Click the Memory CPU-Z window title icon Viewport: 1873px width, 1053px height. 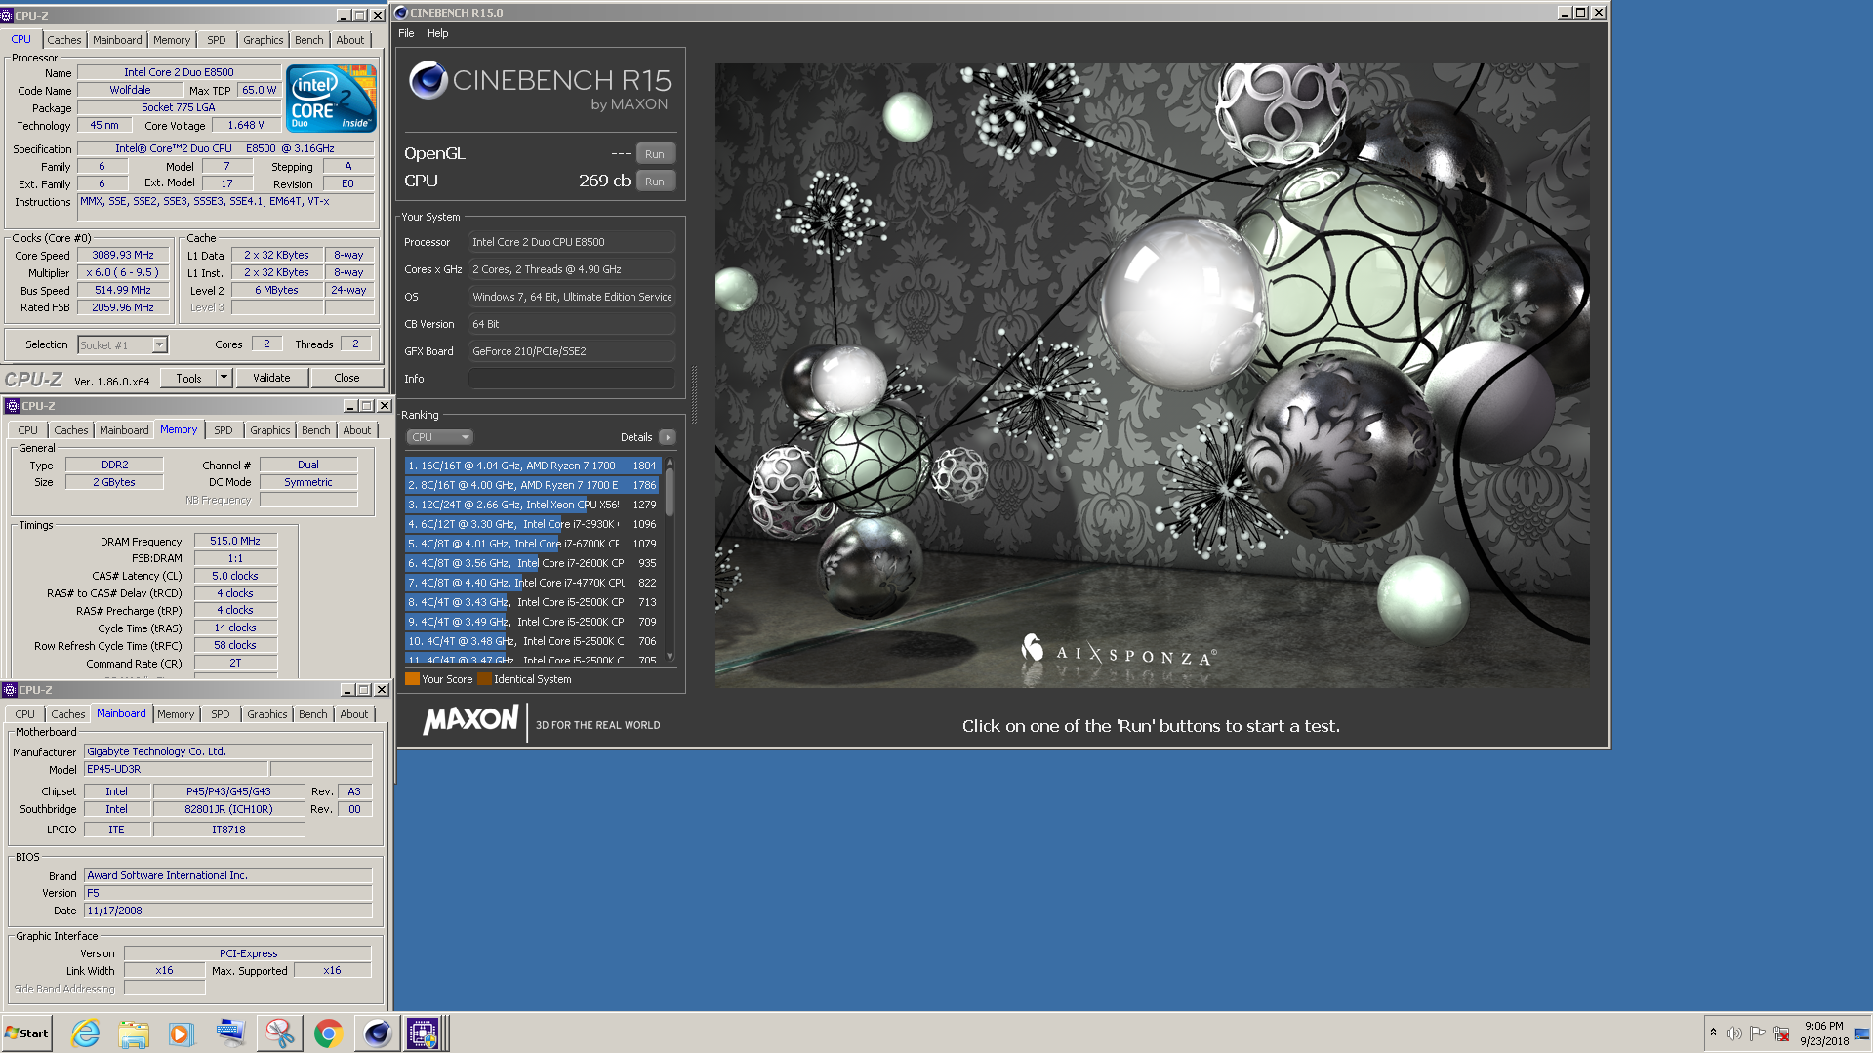click(x=13, y=406)
